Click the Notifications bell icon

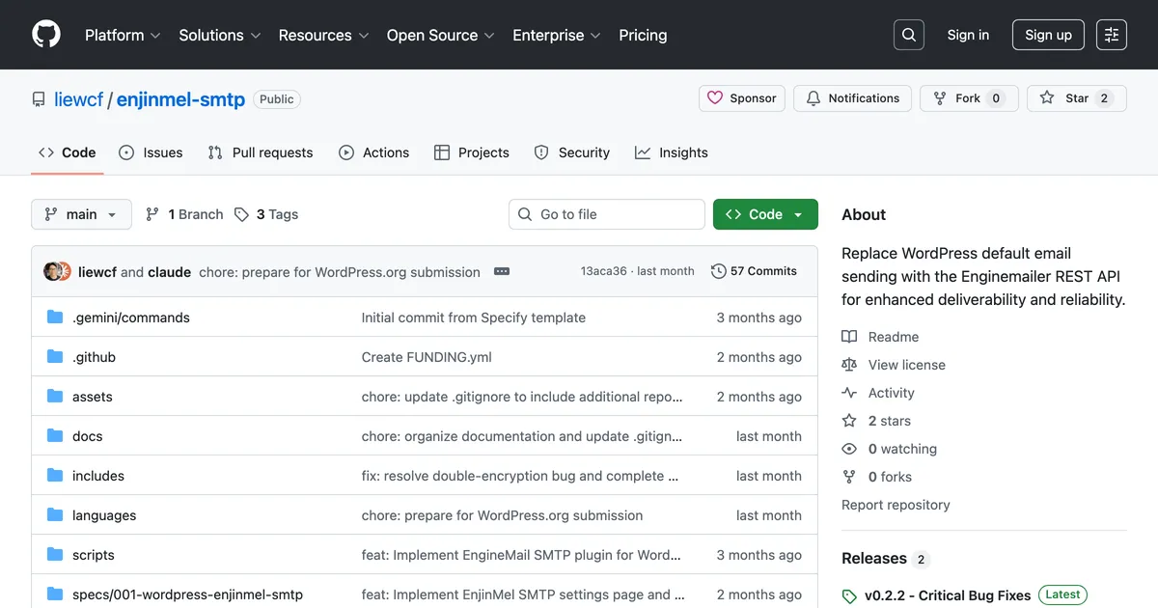(813, 97)
